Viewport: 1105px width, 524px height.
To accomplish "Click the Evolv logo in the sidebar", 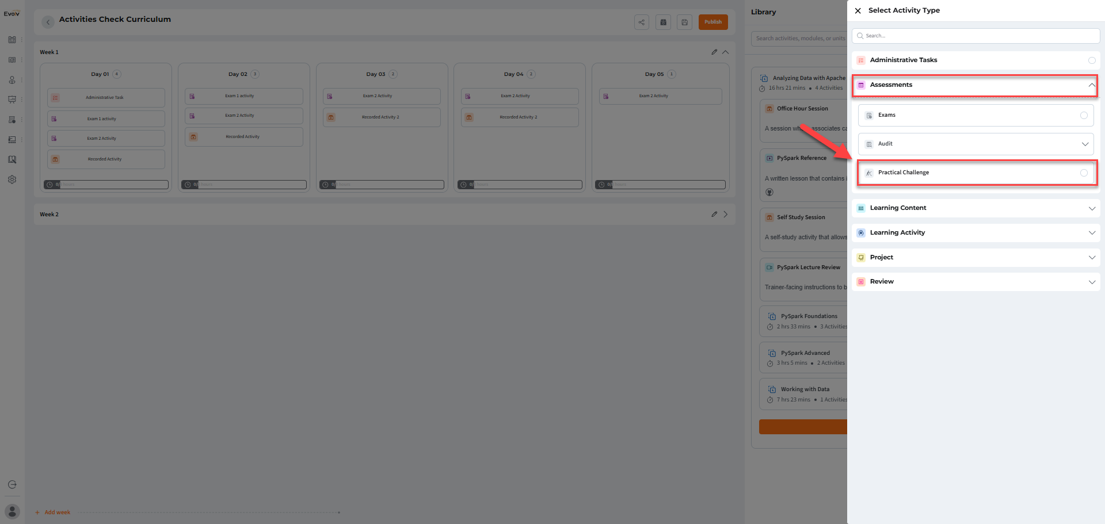I will point(12,13).
